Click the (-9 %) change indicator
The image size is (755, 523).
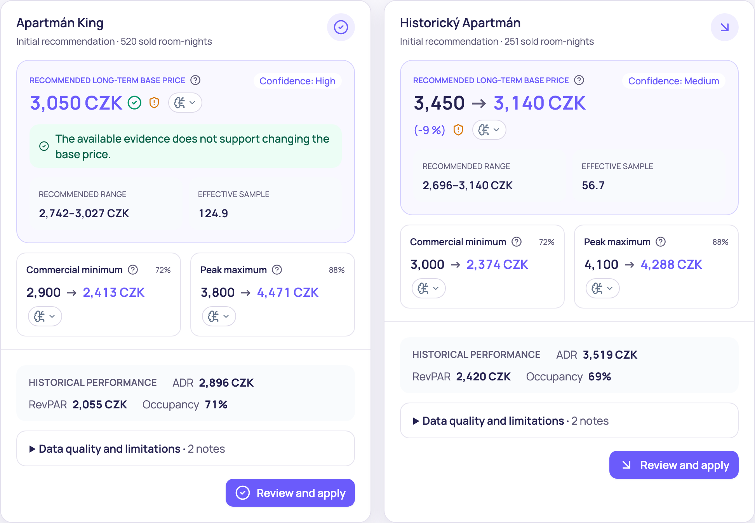click(430, 130)
